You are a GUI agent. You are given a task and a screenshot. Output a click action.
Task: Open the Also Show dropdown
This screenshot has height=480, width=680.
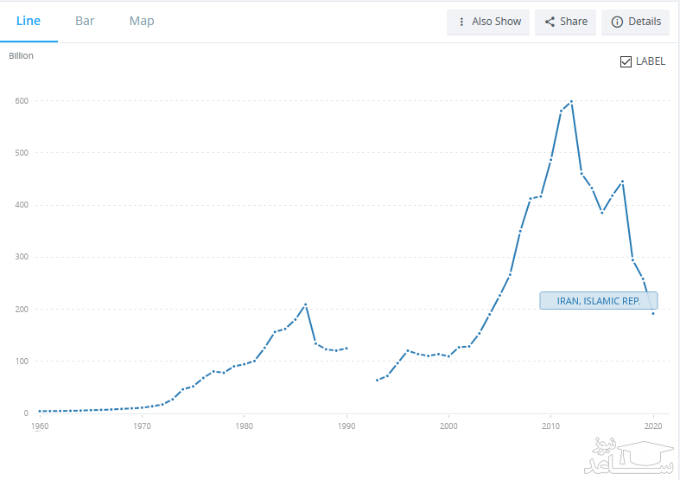[487, 22]
